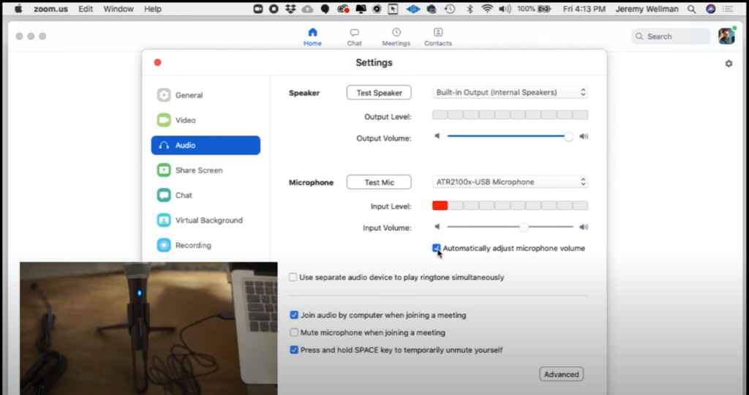Viewport: 749px width, 395px height.
Task: Enable separate audio device for ringtone
Action: tap(293, 277)
